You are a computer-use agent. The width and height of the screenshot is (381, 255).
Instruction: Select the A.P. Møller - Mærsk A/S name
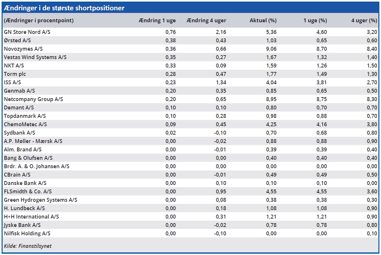(x=33, y=141)
